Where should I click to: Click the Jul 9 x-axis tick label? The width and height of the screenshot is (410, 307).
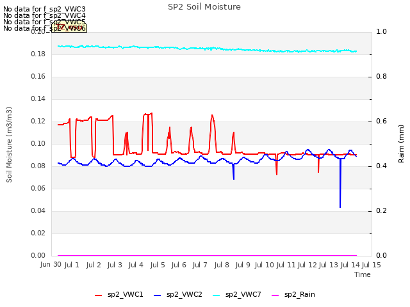243,265
